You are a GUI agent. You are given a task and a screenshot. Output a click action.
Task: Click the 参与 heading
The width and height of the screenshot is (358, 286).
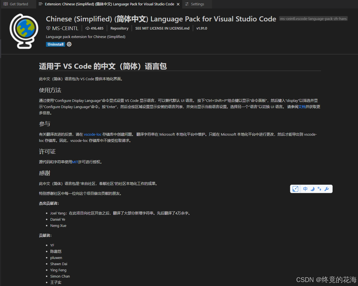click(x=45, y=124)
